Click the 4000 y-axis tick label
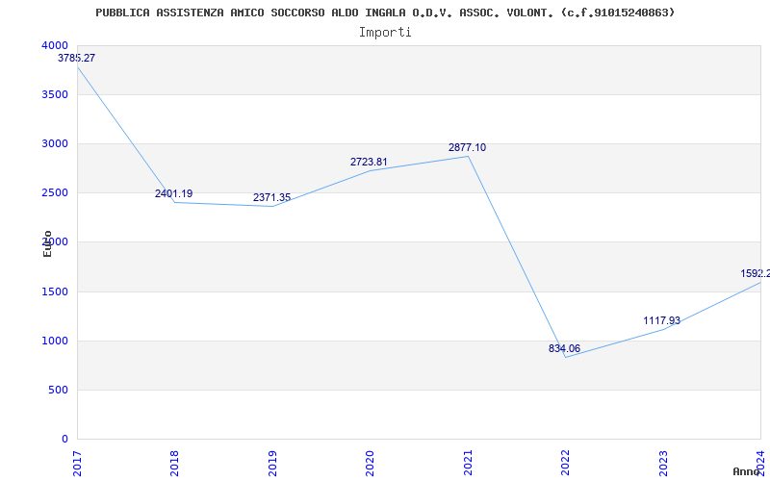Image resolution: width=770 pixels, height=481 pixels. click(55, 45)
